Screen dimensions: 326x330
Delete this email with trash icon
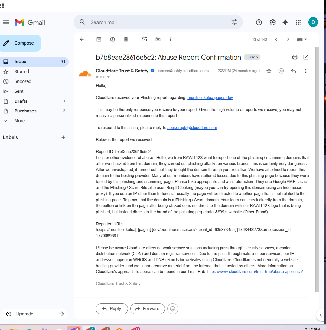pyautogui.click(x=126, y=39)
